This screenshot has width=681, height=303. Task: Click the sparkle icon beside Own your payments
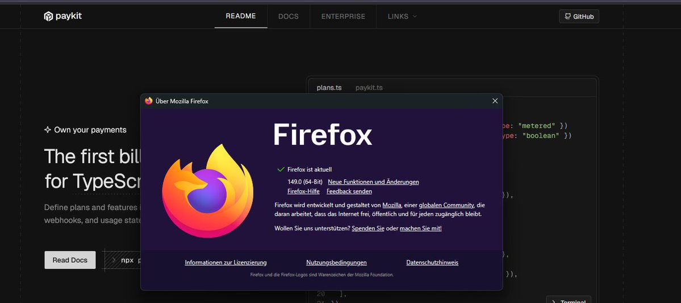(48, 130)
